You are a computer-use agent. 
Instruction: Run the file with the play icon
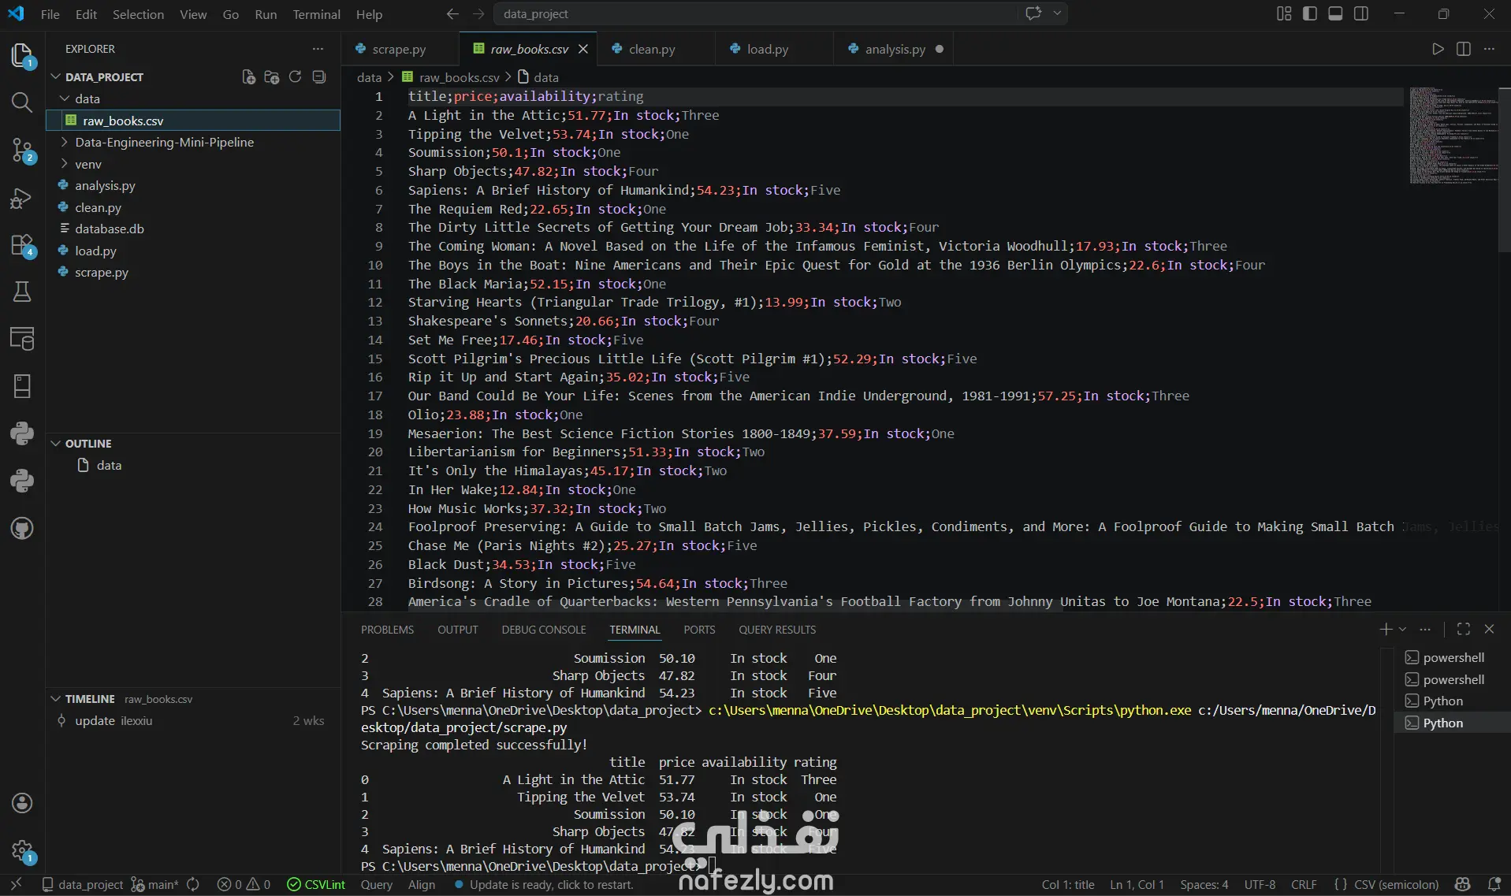(1438, 49)
